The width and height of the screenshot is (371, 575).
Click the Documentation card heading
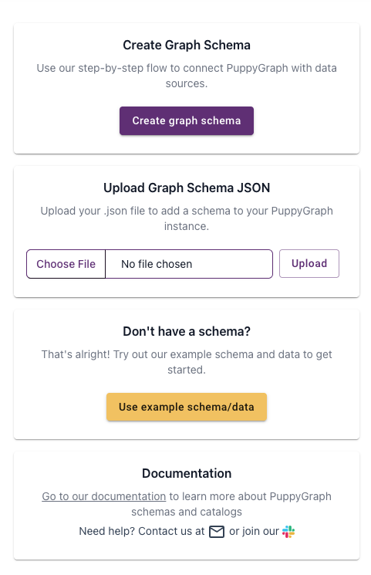(186, 473)
